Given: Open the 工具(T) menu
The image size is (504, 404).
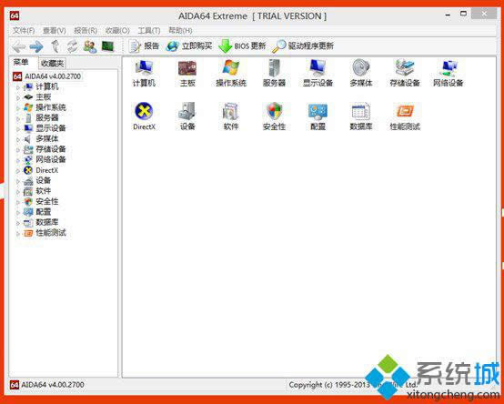Looking at the screenshot, I should (x=149, y=31).
